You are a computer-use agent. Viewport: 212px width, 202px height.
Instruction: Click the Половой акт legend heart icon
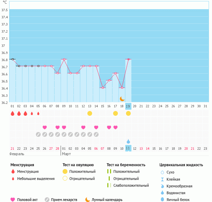(13, 200)
